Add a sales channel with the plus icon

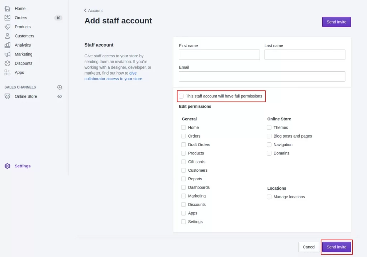click(59, 87)
